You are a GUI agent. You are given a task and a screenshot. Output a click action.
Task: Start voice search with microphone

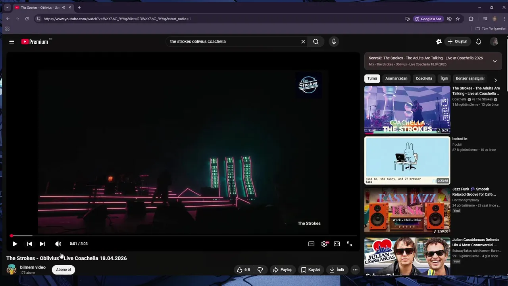pyautogui.click(x=334, y=41)
